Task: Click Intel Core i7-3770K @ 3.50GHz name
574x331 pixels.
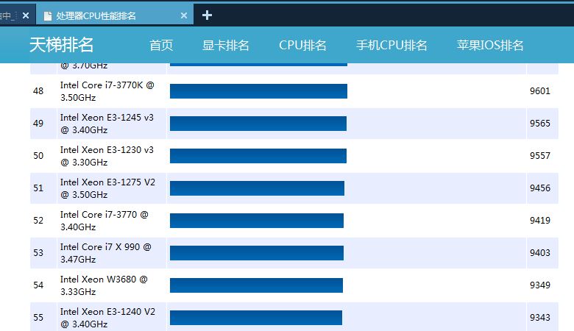Action: point(107,91)
